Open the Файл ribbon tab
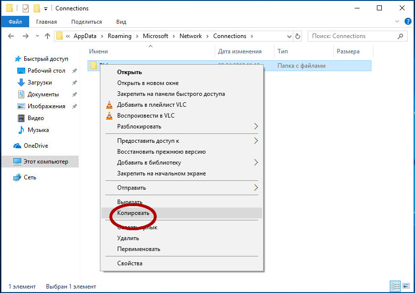415x293 pixels. (15, 22)
